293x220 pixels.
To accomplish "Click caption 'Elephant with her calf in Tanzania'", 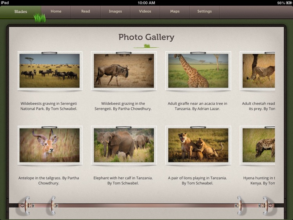I will coord(123,181).
